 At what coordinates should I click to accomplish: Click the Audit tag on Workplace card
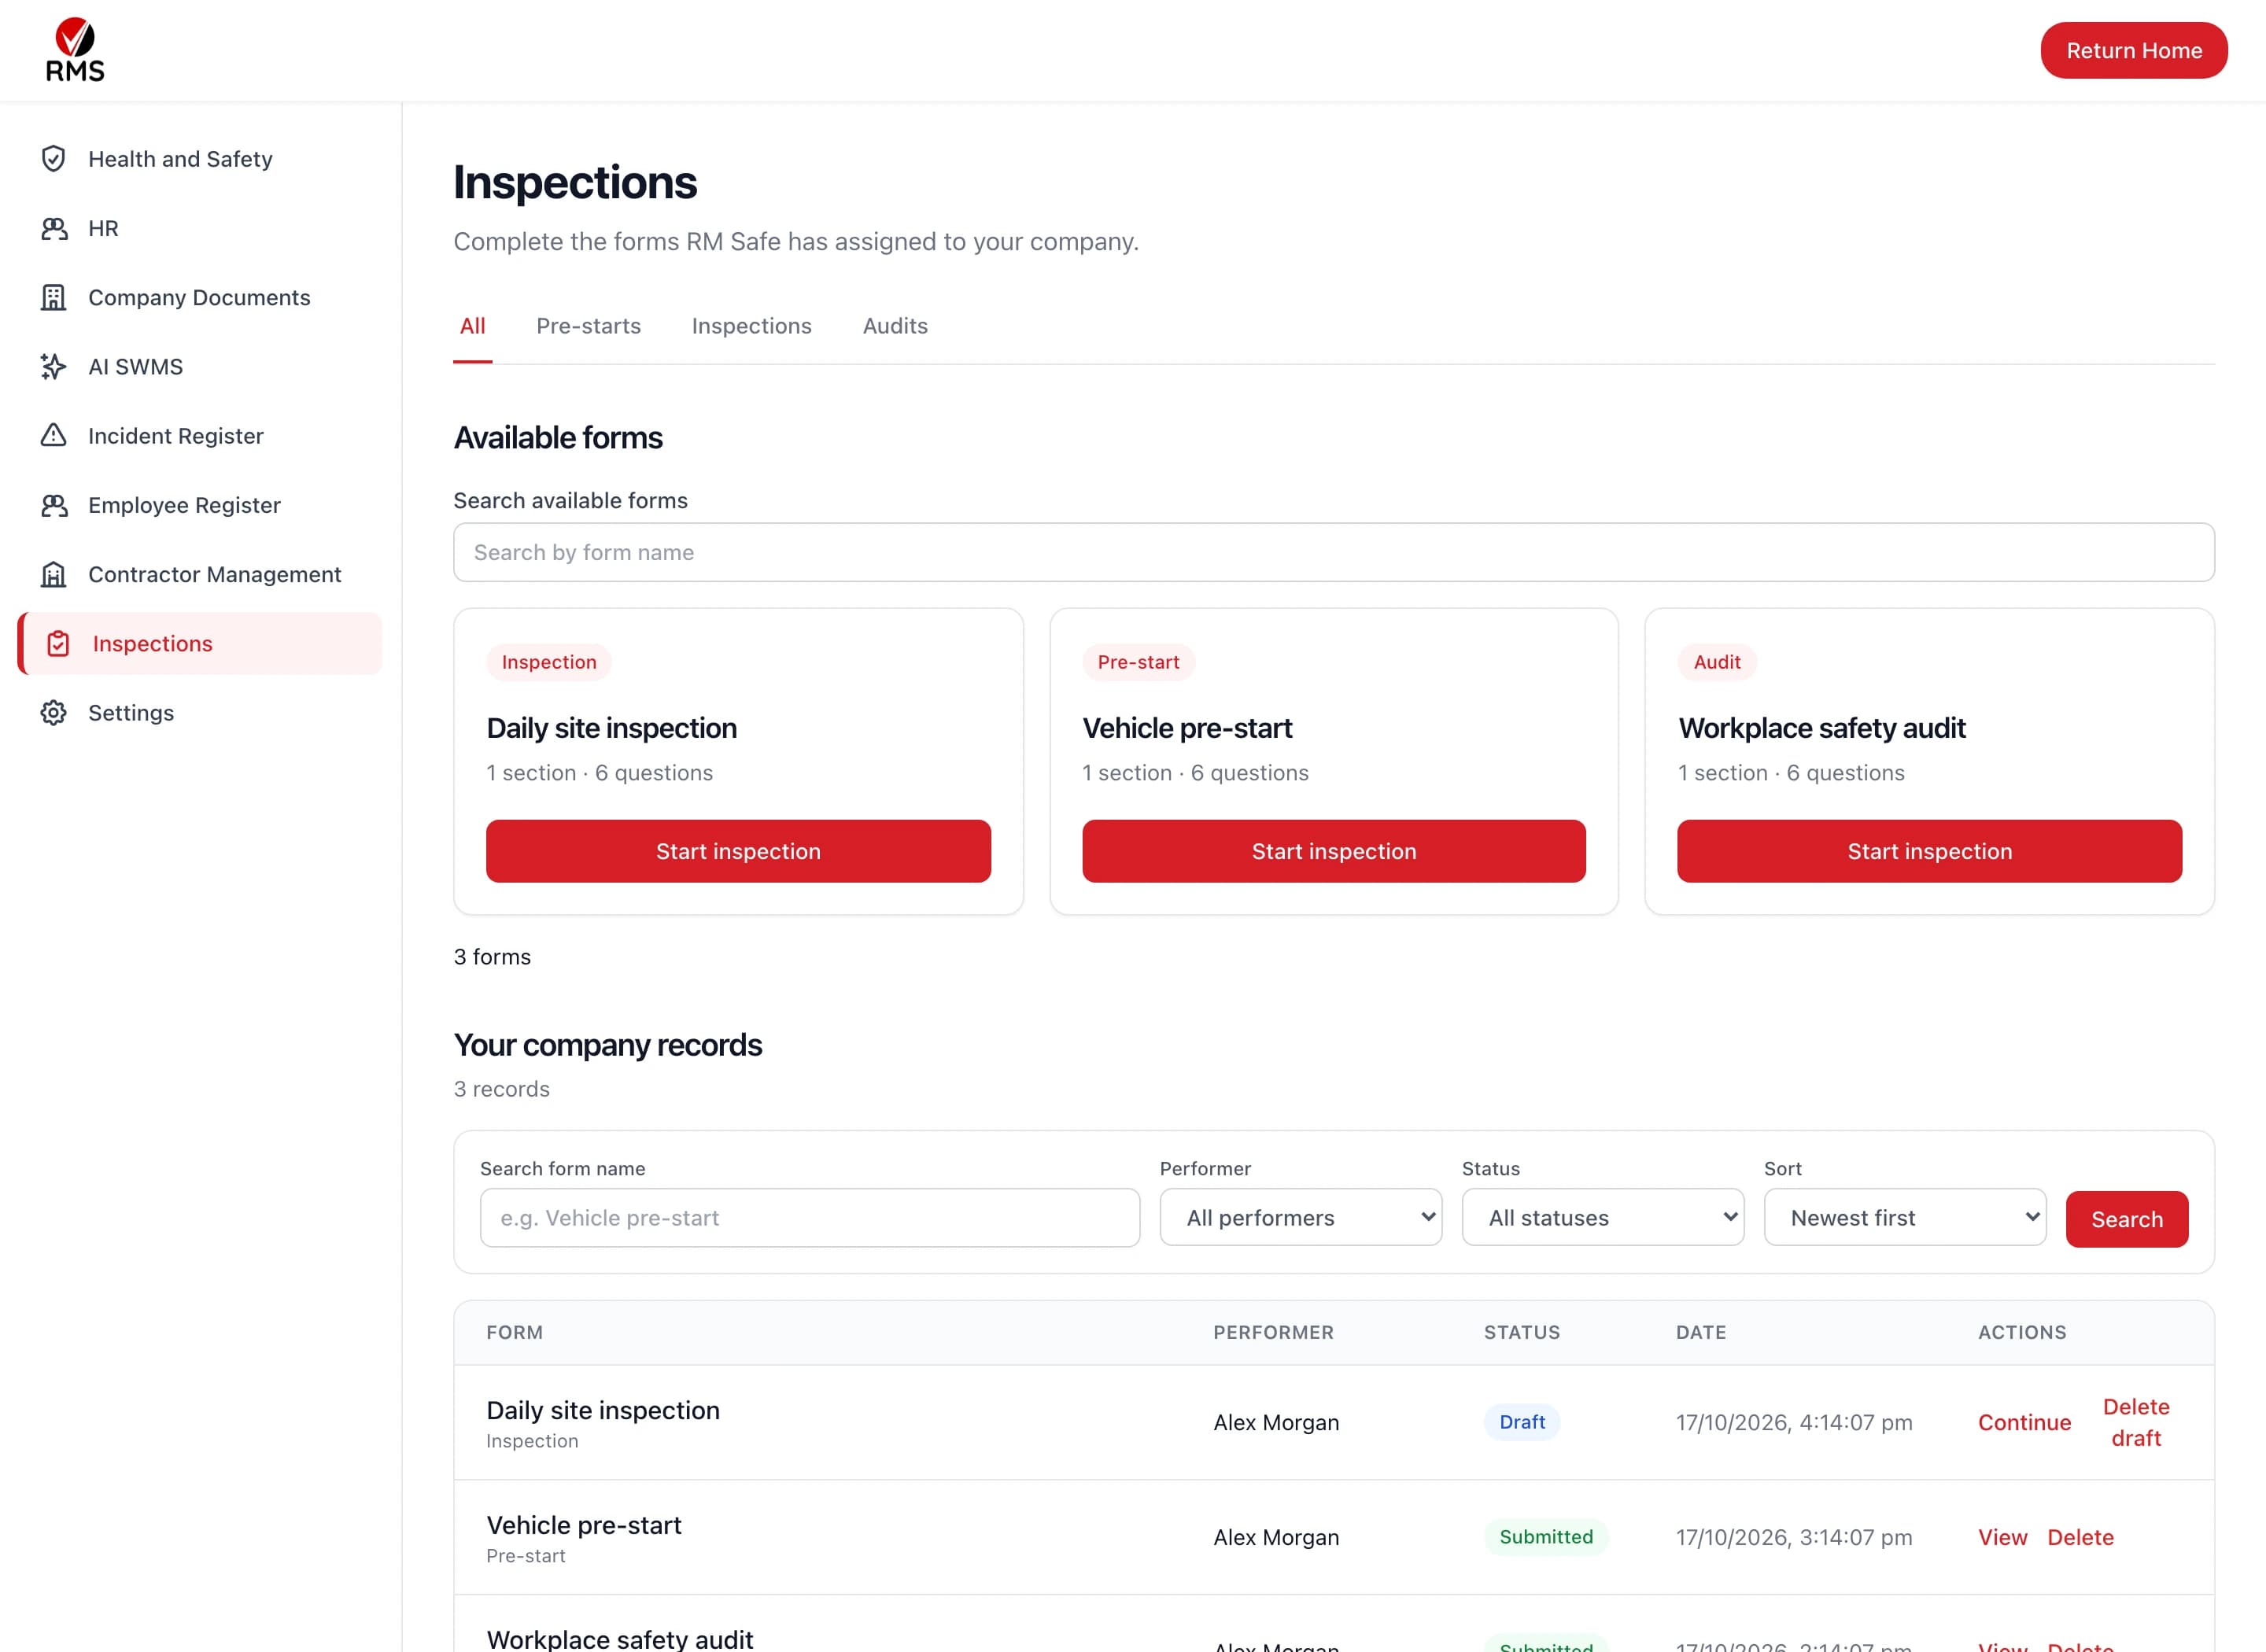coord(1716,662)
